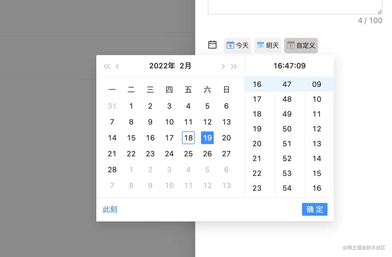The image size is (392, 257).
Task: Pick February 20 in the calendar
Action: (226, 138)
